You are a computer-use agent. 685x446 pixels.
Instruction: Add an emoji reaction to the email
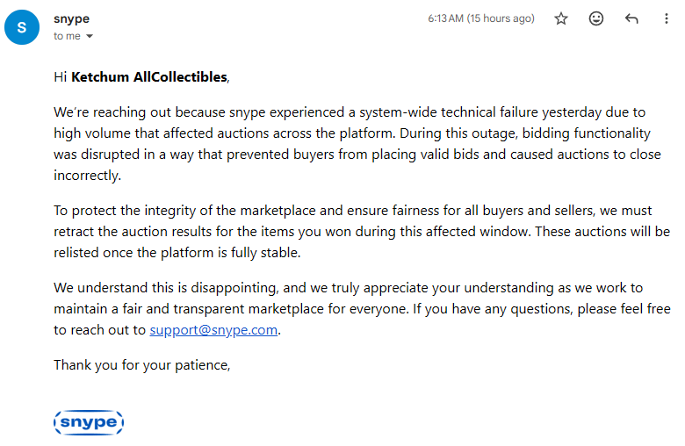[x=596, y=18]
